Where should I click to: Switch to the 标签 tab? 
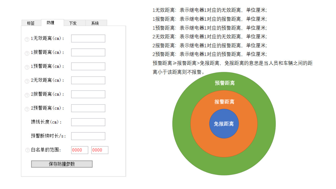click(x=31, y=23)
